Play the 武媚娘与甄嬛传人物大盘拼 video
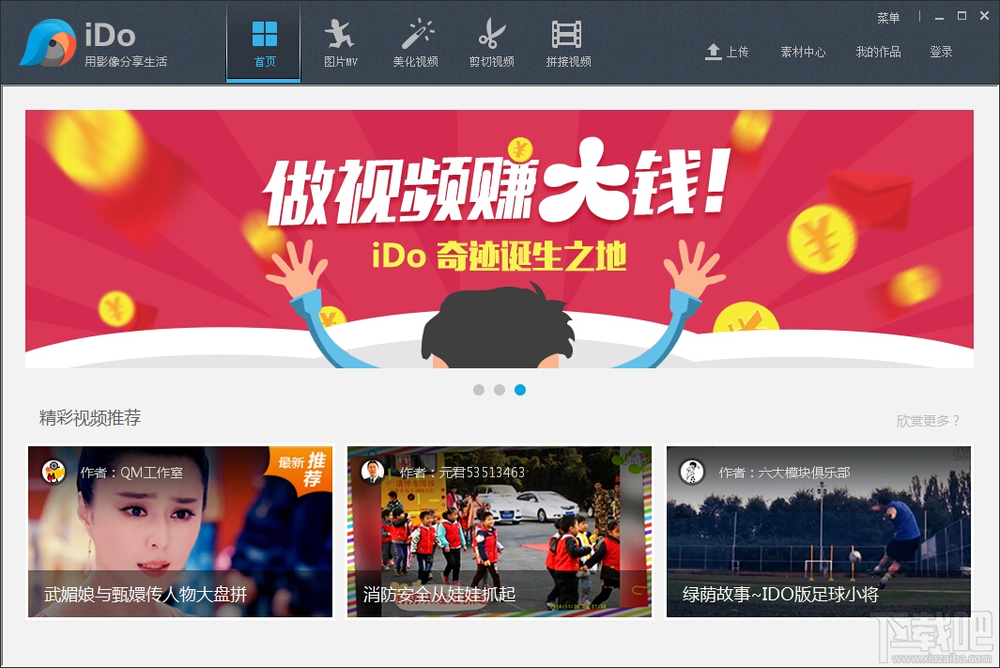The height and width of the screenshot is (668, 1000). click(x=180, y=532)
